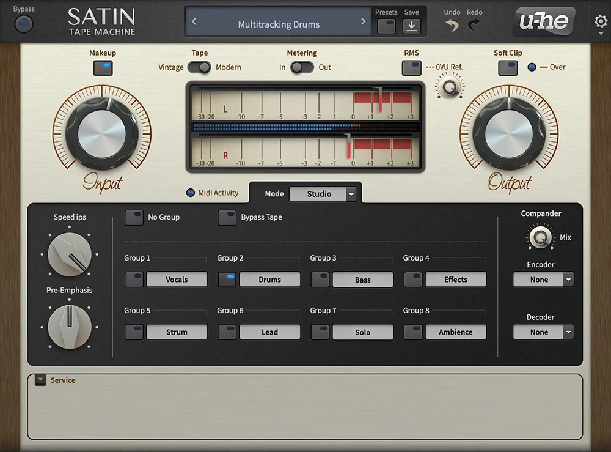Expand the Service panel
The width and height of the screenshot is (611, 452).
40,379
